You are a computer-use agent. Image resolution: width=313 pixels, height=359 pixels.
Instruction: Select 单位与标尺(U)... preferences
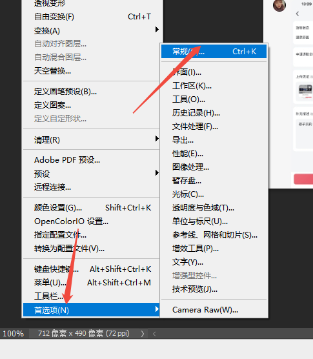pos(214,221)
